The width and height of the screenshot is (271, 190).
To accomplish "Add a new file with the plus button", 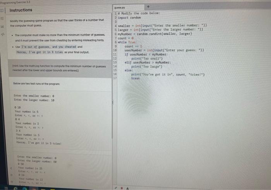I will (x=148, y=7).
